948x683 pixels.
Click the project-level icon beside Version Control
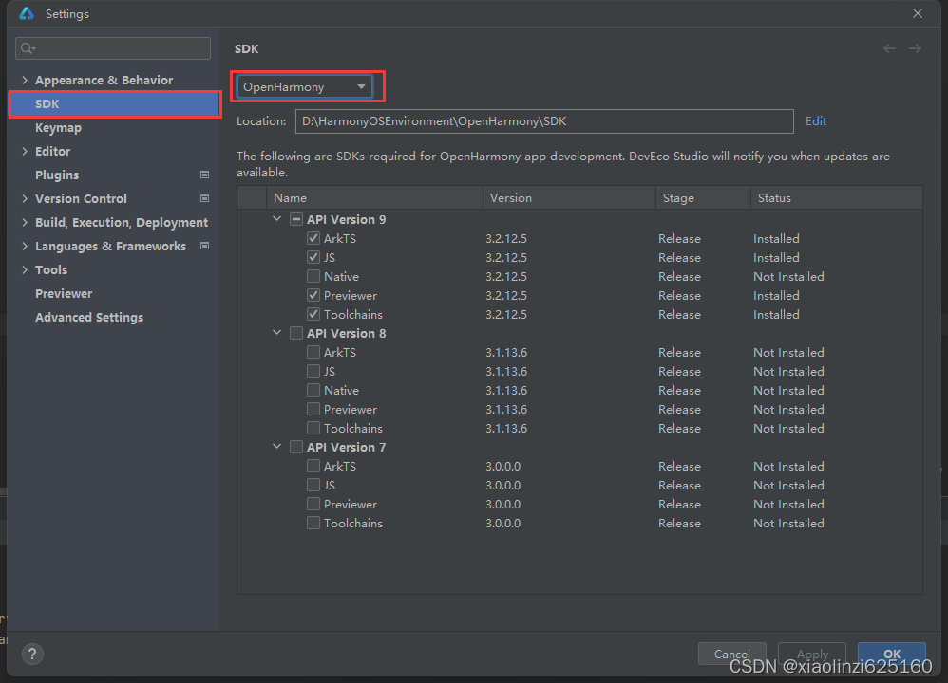[205, 198]
